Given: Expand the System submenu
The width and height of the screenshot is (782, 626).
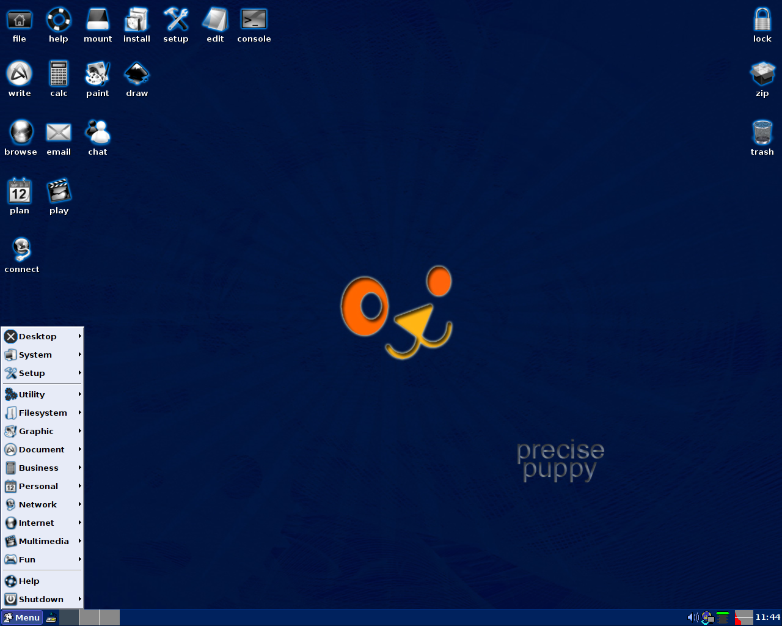Looking at the screenshot, I should [42, 355].
